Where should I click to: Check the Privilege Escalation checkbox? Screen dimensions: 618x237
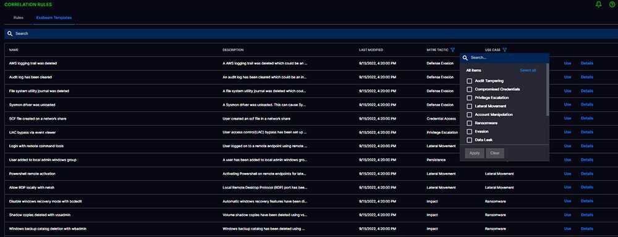pos(470,98)
